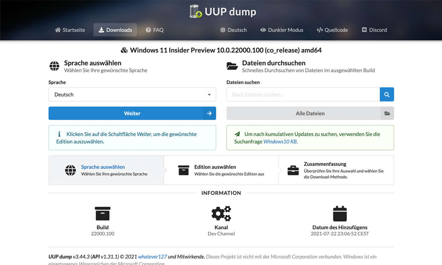Click the Nach Dateien suchen input field
The height and width of the screenshot is (265, 442).
[303, 94]
